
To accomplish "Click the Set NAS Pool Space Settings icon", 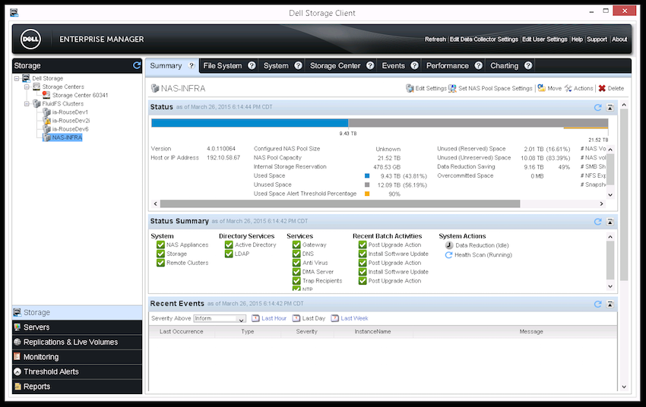I will coord(452,88).
